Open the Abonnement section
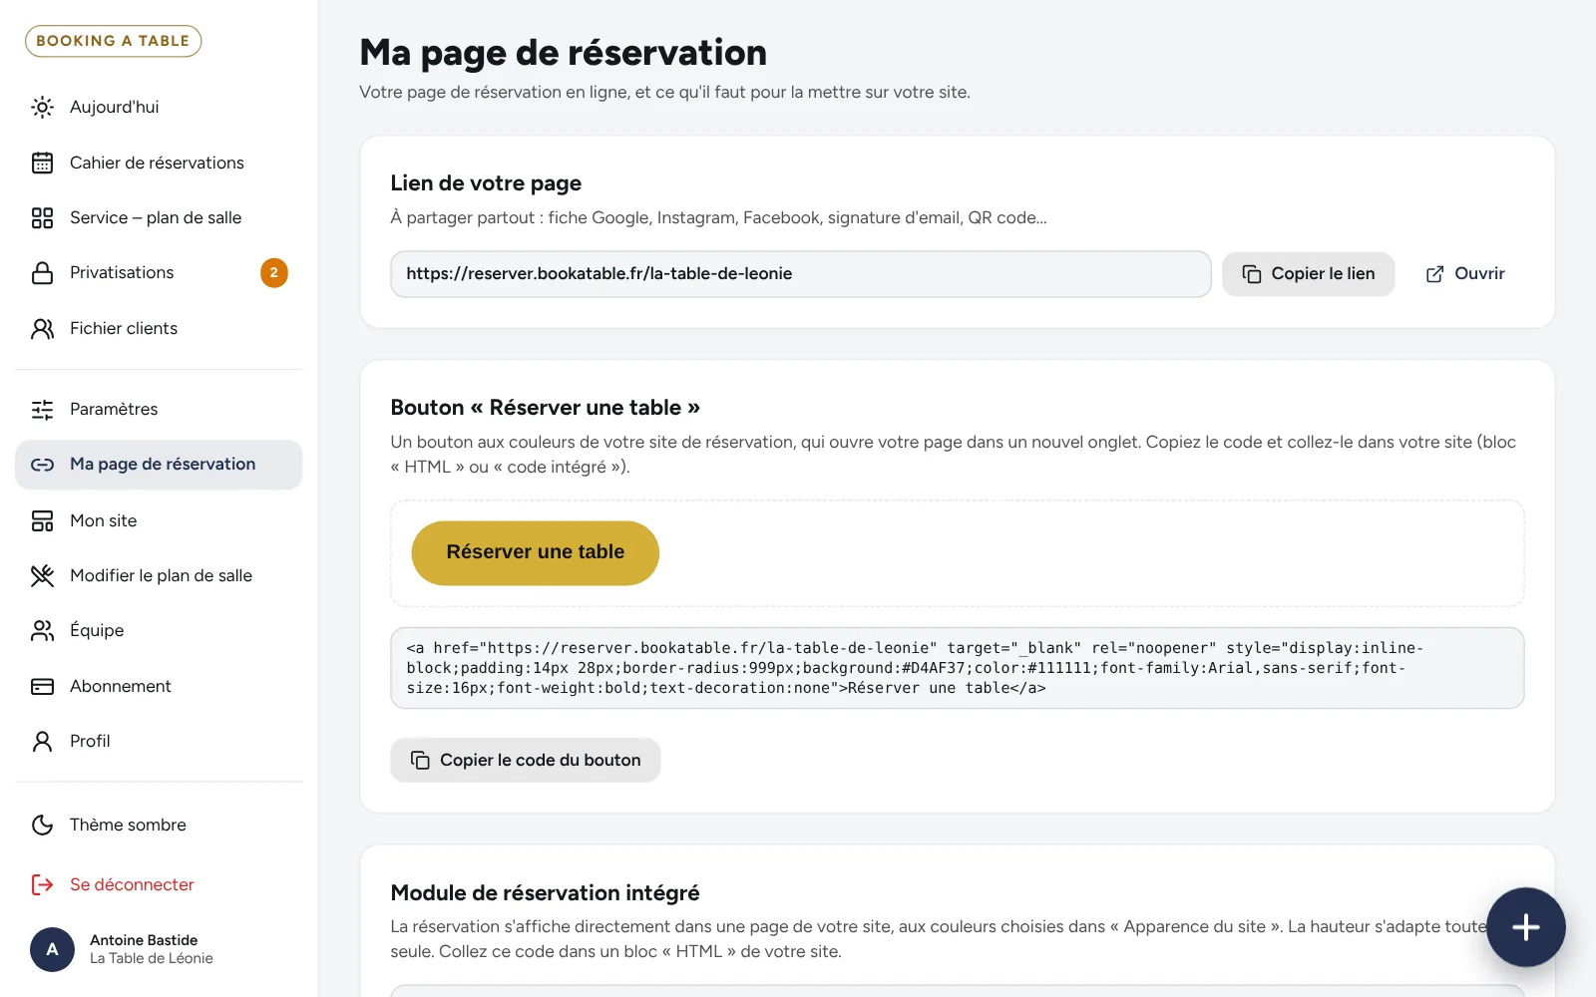The width and height of the screenshot is (1596, 997). coord(159,686)
